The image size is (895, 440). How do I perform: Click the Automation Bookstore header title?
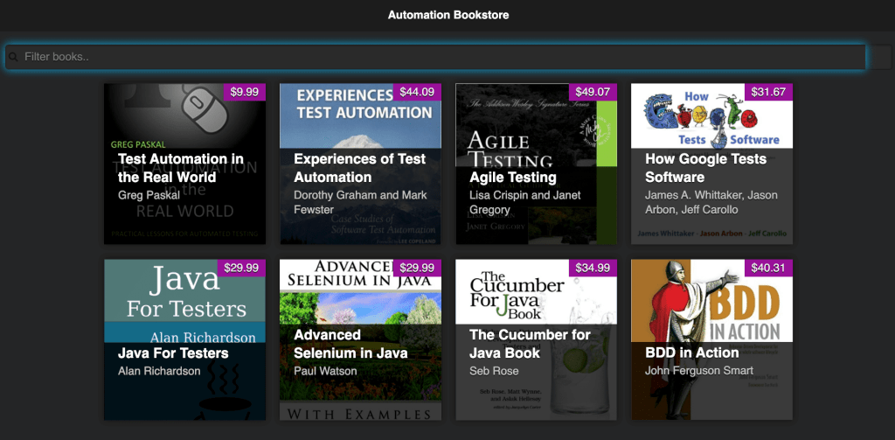448,15
